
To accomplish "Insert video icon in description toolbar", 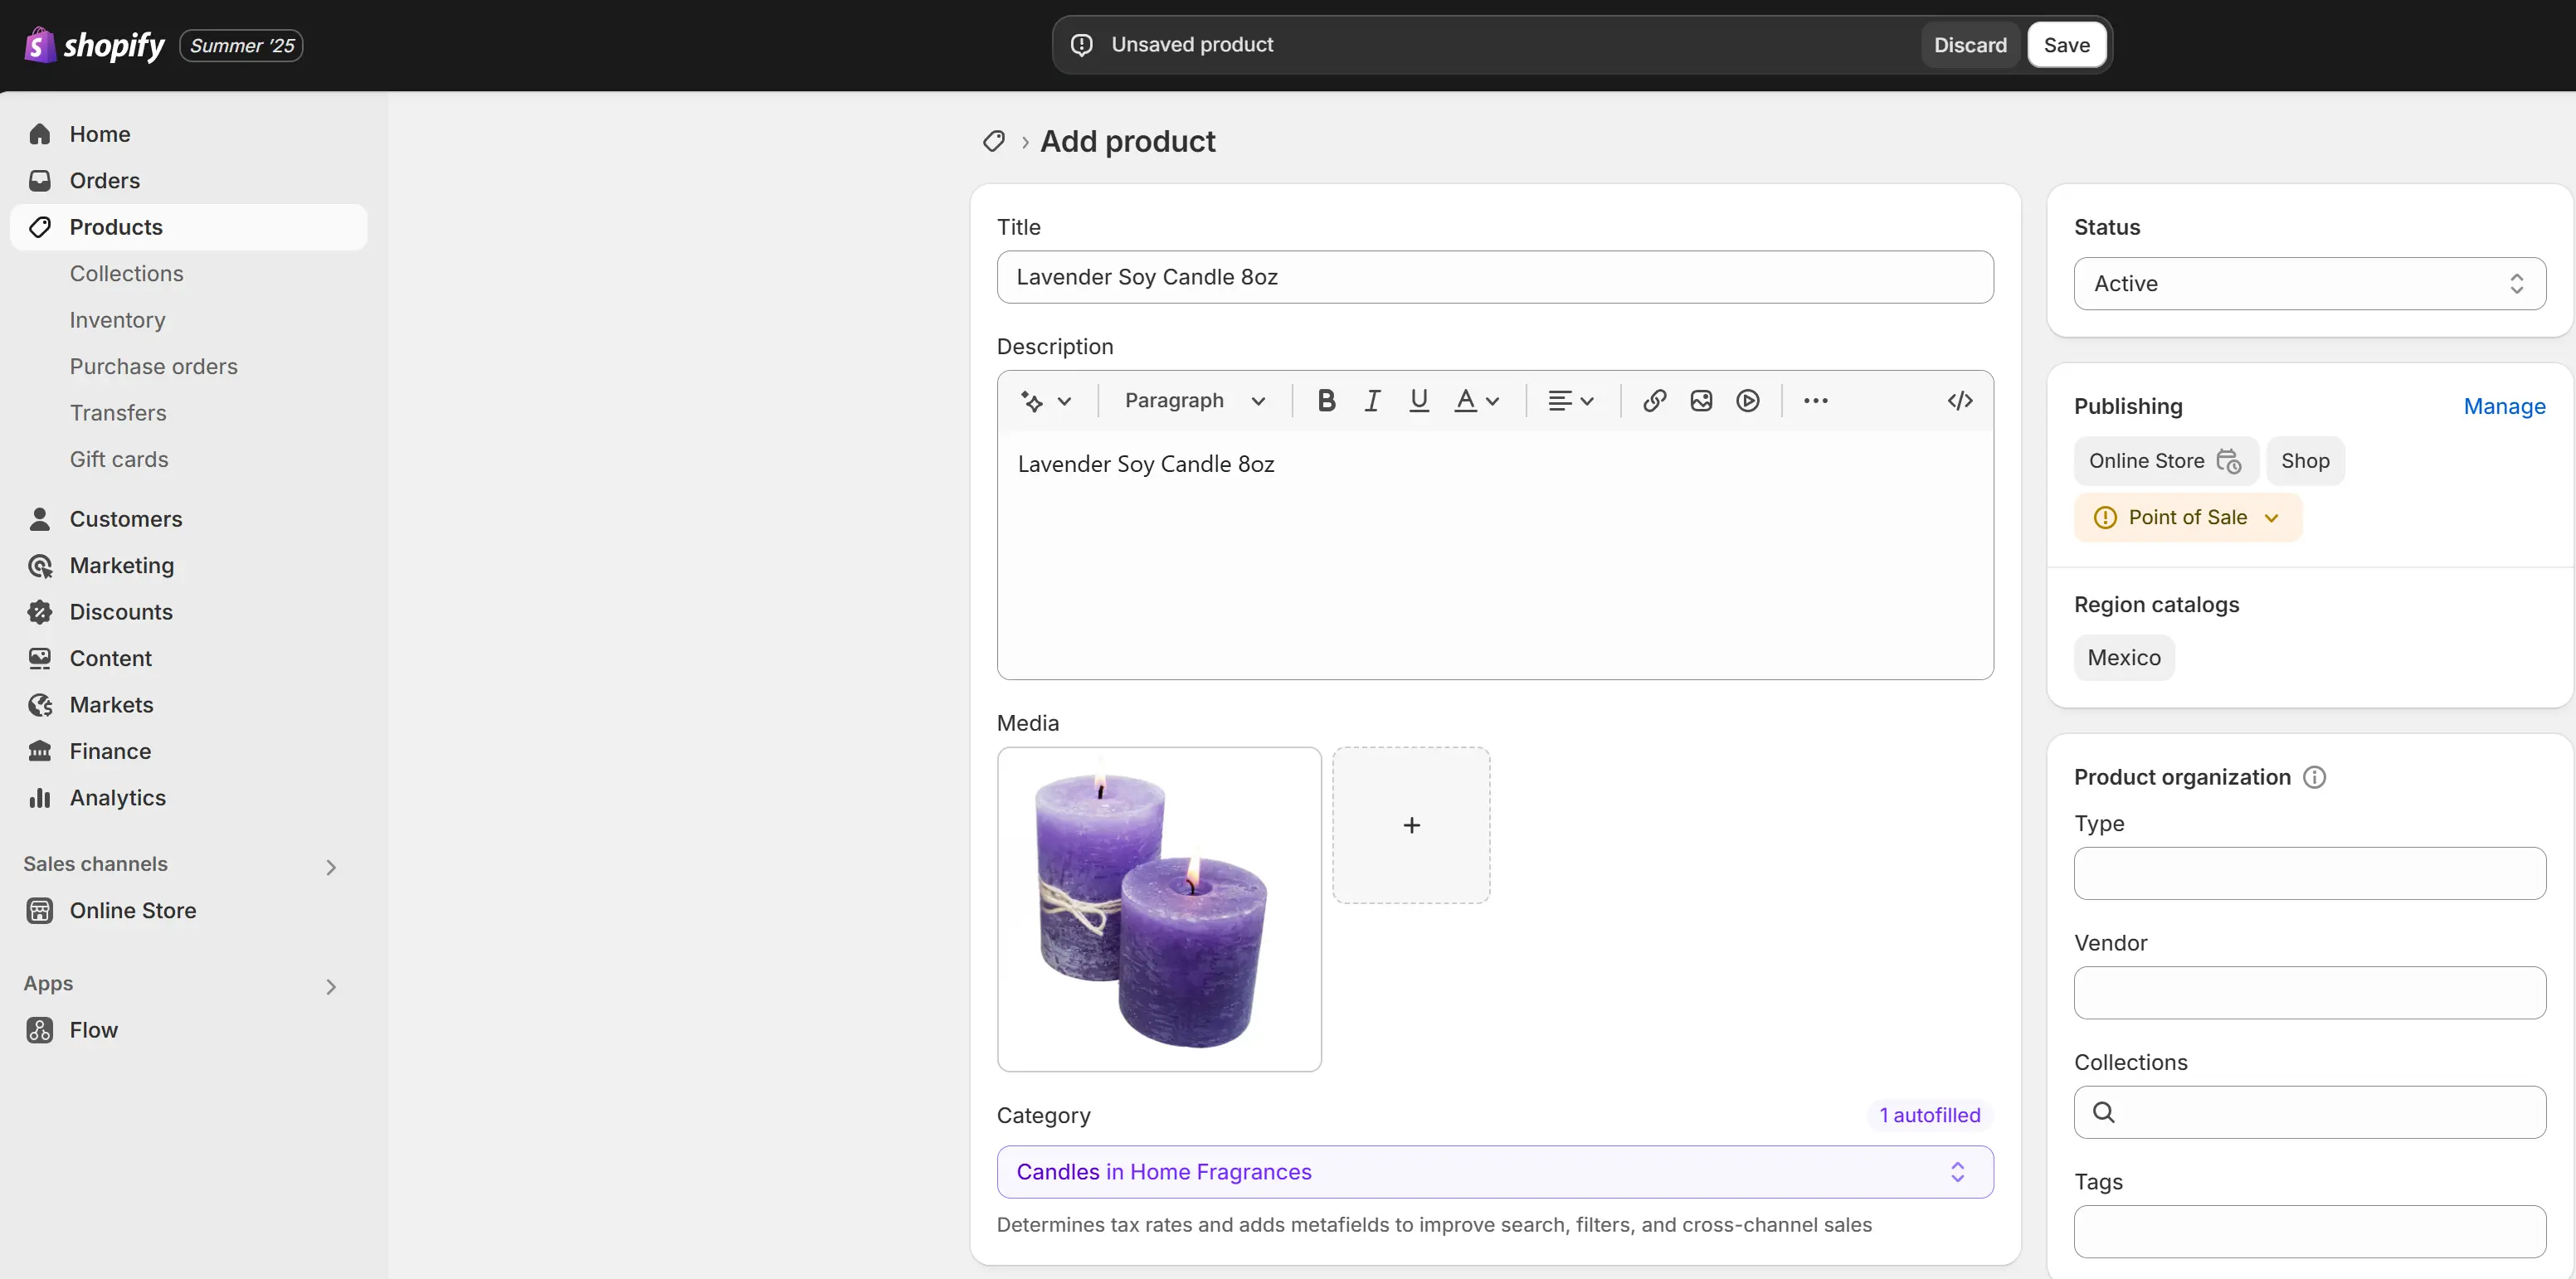I will point(1747,400).
